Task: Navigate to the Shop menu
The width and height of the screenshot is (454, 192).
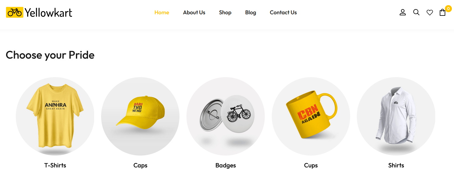Action: [225, 12]
